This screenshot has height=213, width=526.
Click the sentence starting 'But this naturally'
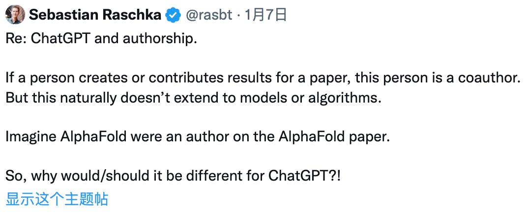pos(194,98)
